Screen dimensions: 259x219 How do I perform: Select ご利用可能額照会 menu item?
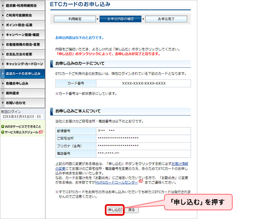22,15
